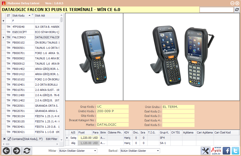Image resolution: width=241 pixels, height=156 pixels.
Task: Select row FB011400
Action: [x=30, y=95]
